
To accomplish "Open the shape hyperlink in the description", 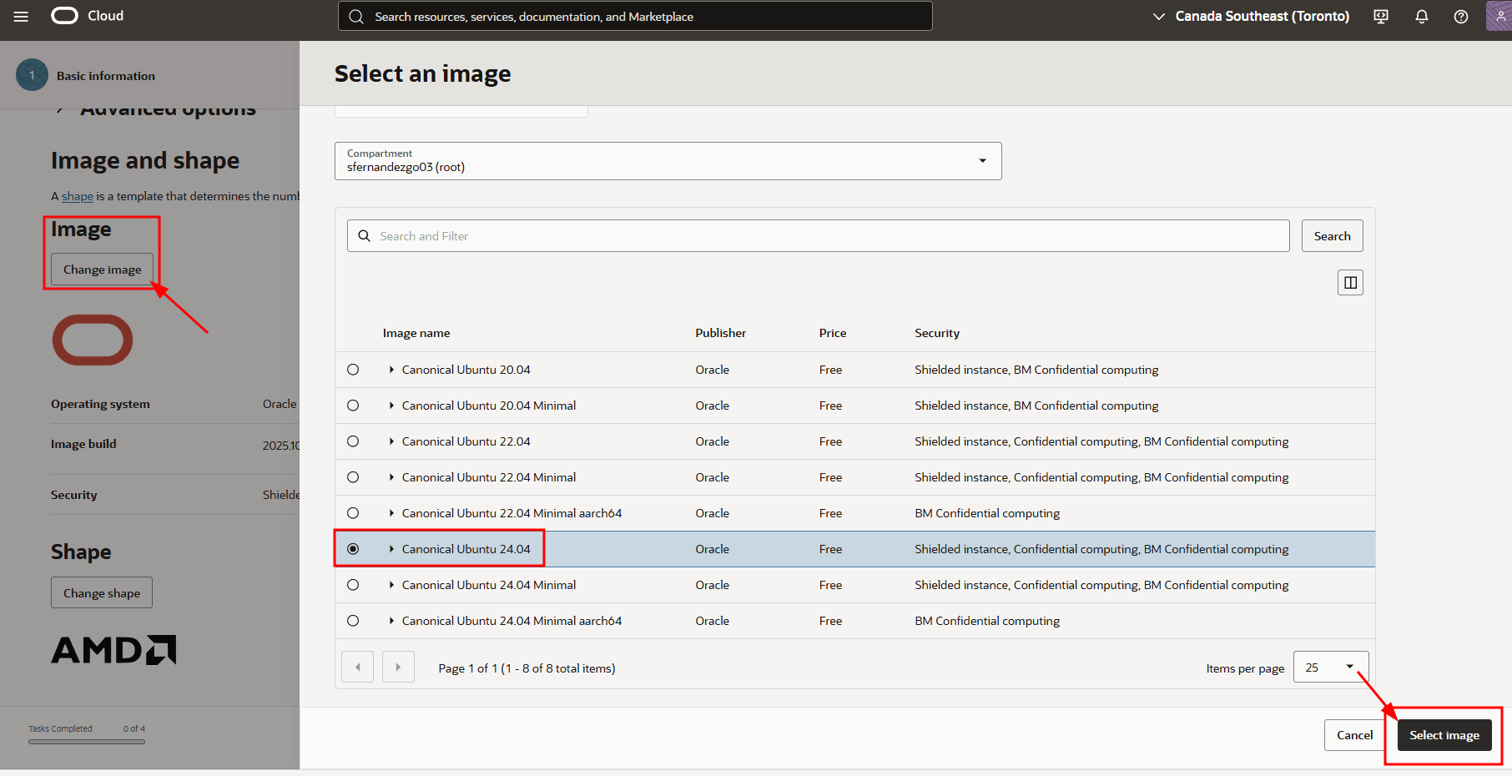I will tap(78, 195).
